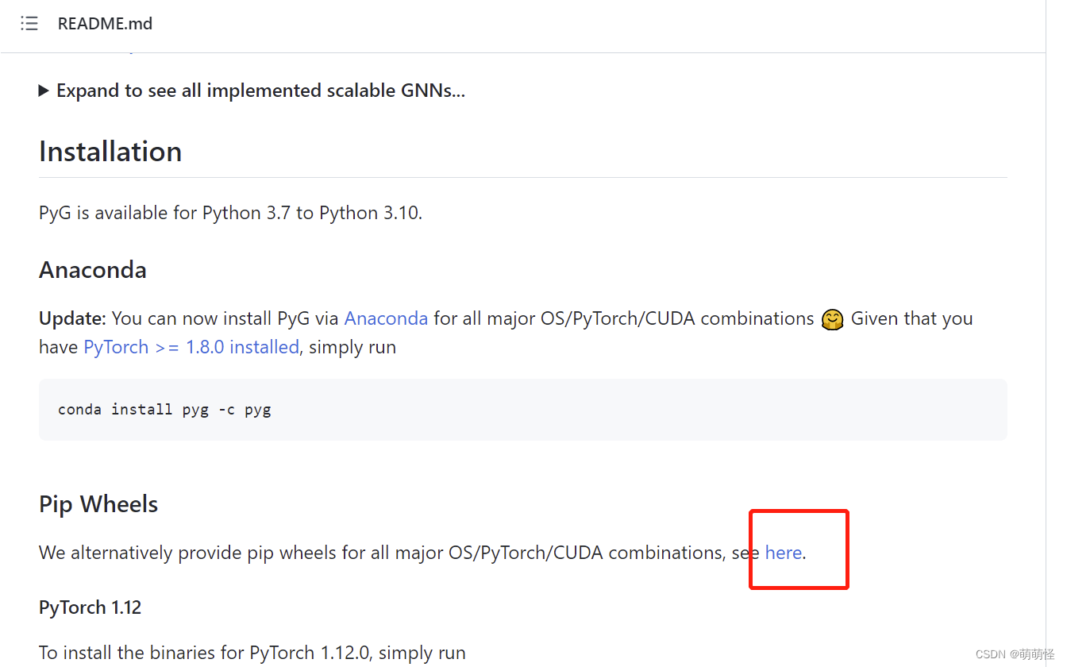Image resolution: width=1067 pixels, height=667 pixels.
Task: Open the 'here' pip wheels link
Action: (x=783, y=553)
